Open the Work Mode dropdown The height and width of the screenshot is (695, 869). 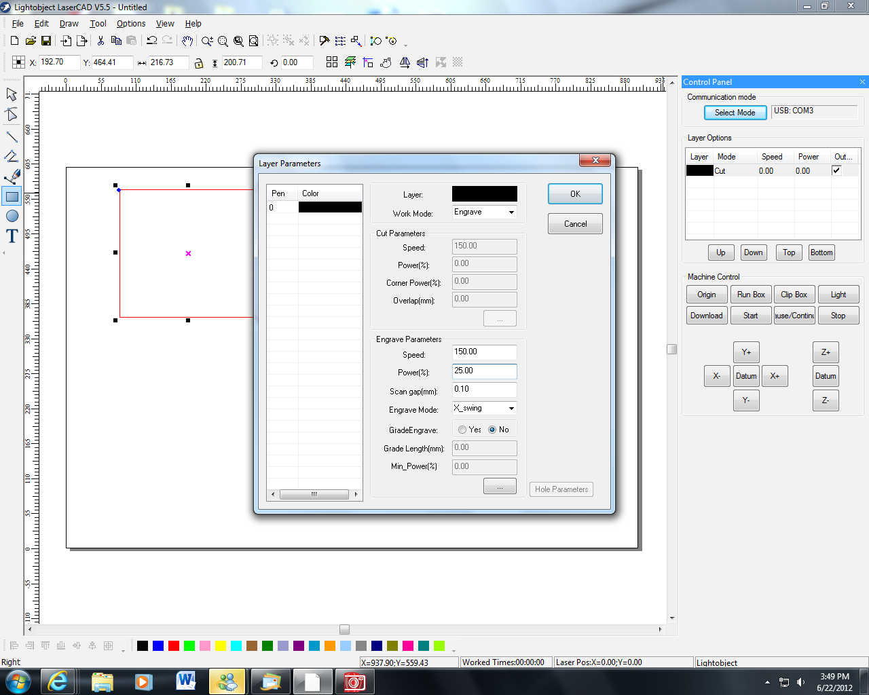pos(484,212)
